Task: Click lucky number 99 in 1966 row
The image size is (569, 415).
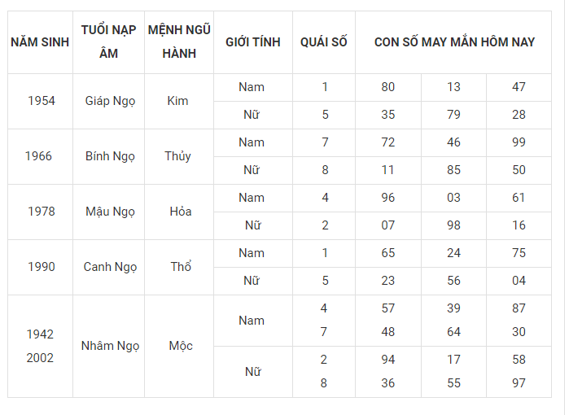Action: (519, 142)
